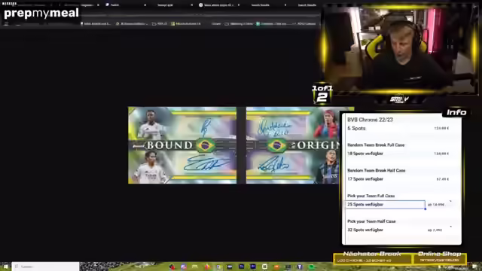Click the Nächster Break banner
The image size is (482, 271).
click(x=372, y=257)
